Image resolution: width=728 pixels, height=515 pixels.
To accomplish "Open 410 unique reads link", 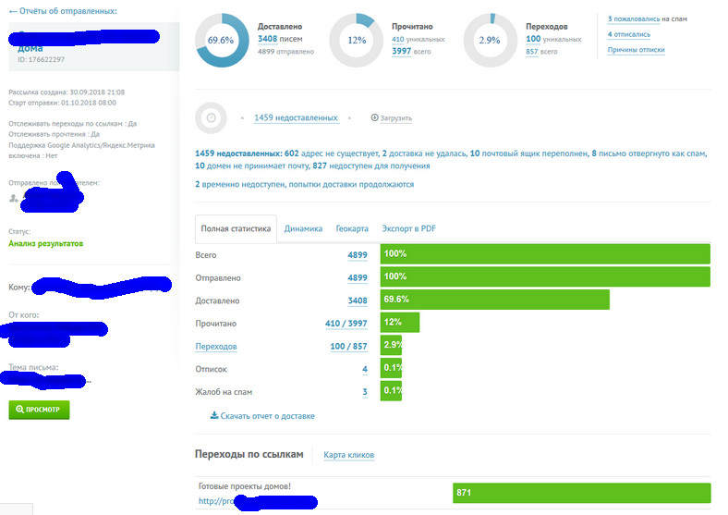I will pos(397,40).
